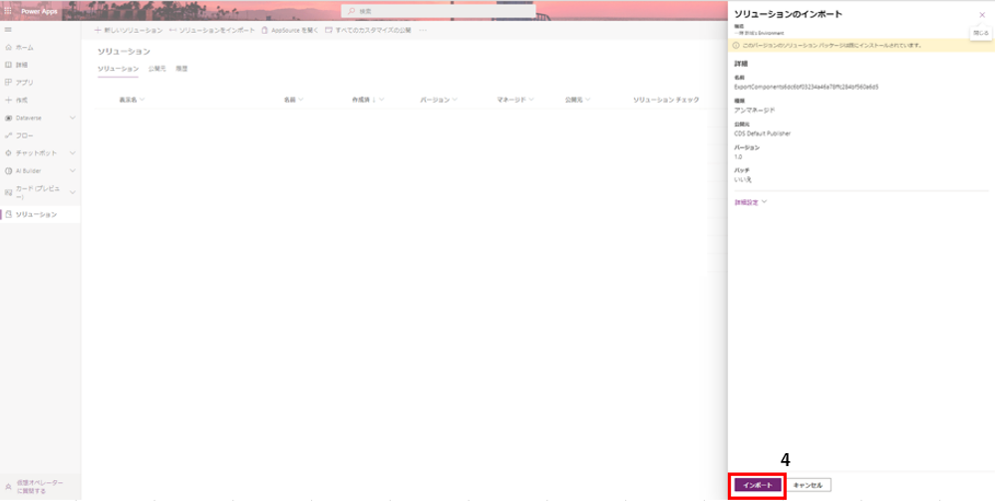Image resolution: width=995 pixels, height=501 pixels.
Task: Switch to the 公開元 tab
Action: pos(157,69)
